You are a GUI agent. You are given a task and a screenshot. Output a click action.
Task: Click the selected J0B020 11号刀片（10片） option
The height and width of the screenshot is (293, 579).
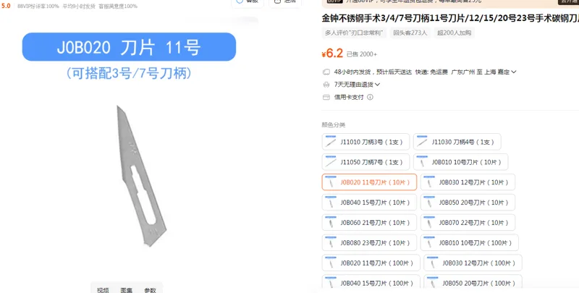click(x=369, y=182)
